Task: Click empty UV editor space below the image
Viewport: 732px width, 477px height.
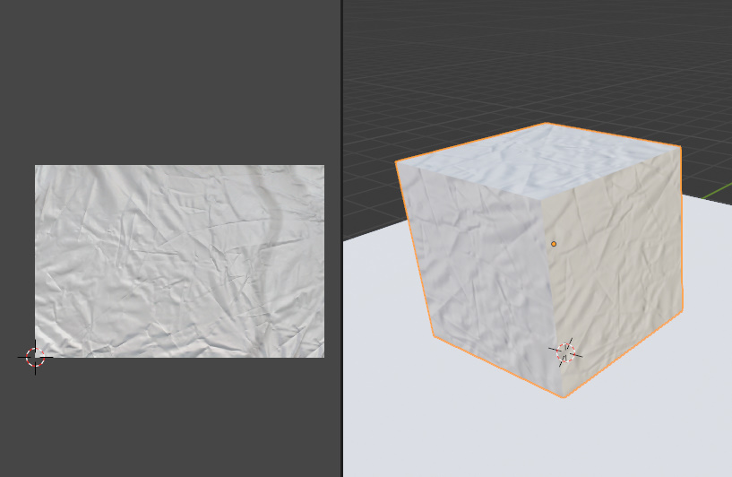Action: [x=179, y=421]
